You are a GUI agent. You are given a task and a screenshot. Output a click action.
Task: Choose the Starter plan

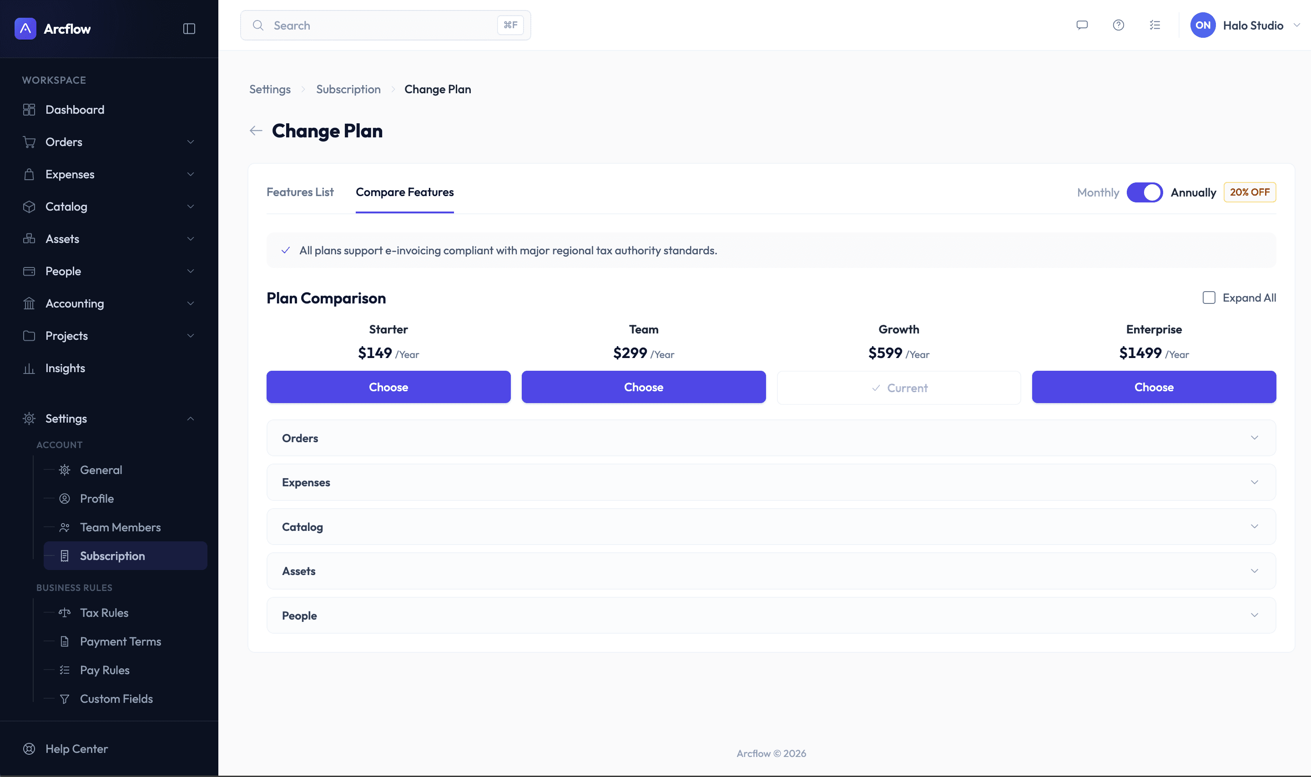pos(388,387)
